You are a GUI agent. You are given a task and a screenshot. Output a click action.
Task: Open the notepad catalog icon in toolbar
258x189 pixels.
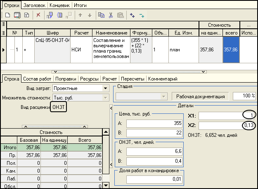pyautogui.click(x=17, y=15)
